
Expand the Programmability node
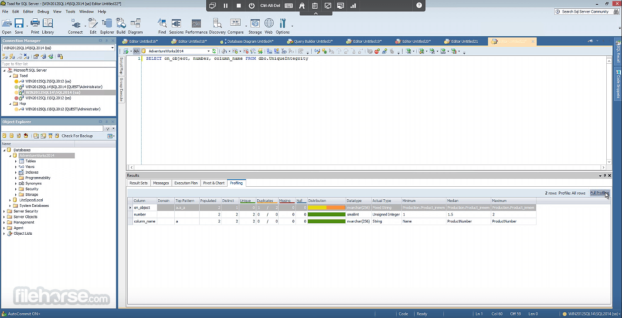16,178
